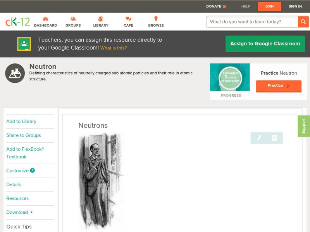Click the Google Classroom icon

24,44
